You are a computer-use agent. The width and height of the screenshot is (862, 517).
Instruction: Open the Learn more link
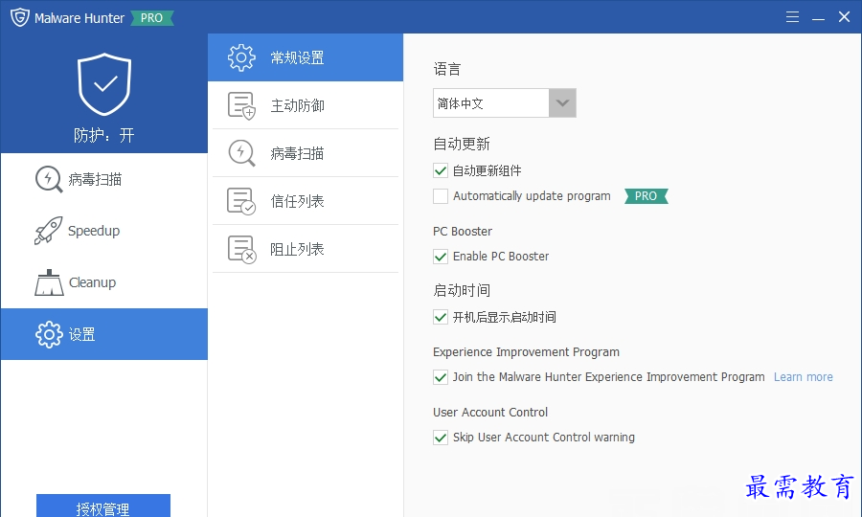tap(804, 377)
